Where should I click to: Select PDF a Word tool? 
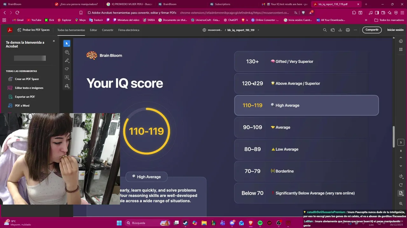point(22,106)
